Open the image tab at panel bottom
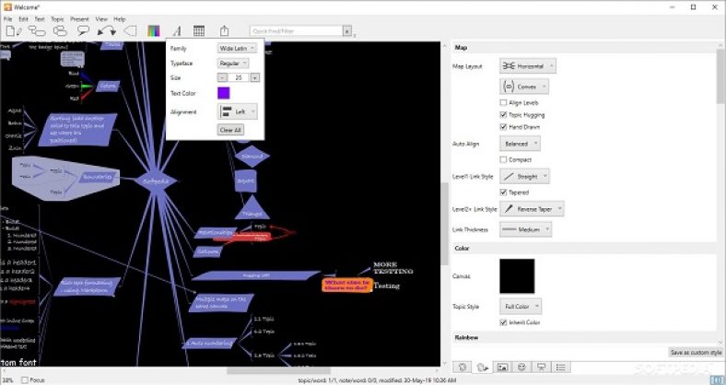Viewport: 726px width, 385px height. [x=502, y=367]
